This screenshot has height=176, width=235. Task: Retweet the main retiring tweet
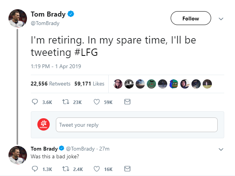click(x=65, y=102)
